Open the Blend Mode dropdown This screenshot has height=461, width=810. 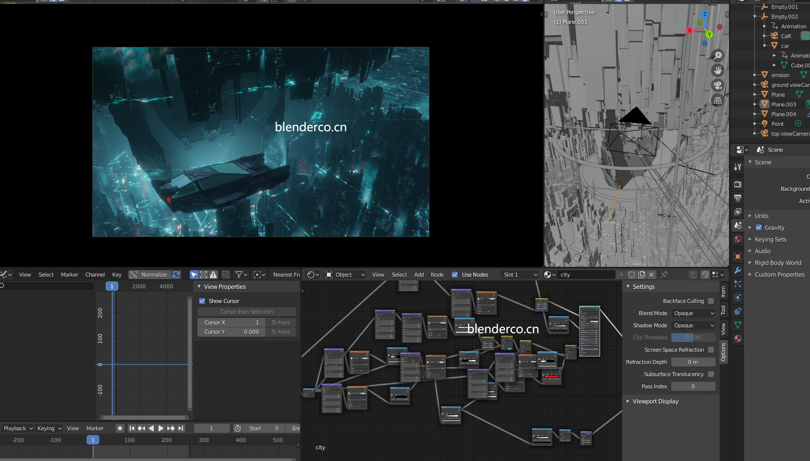coord(693,313)
